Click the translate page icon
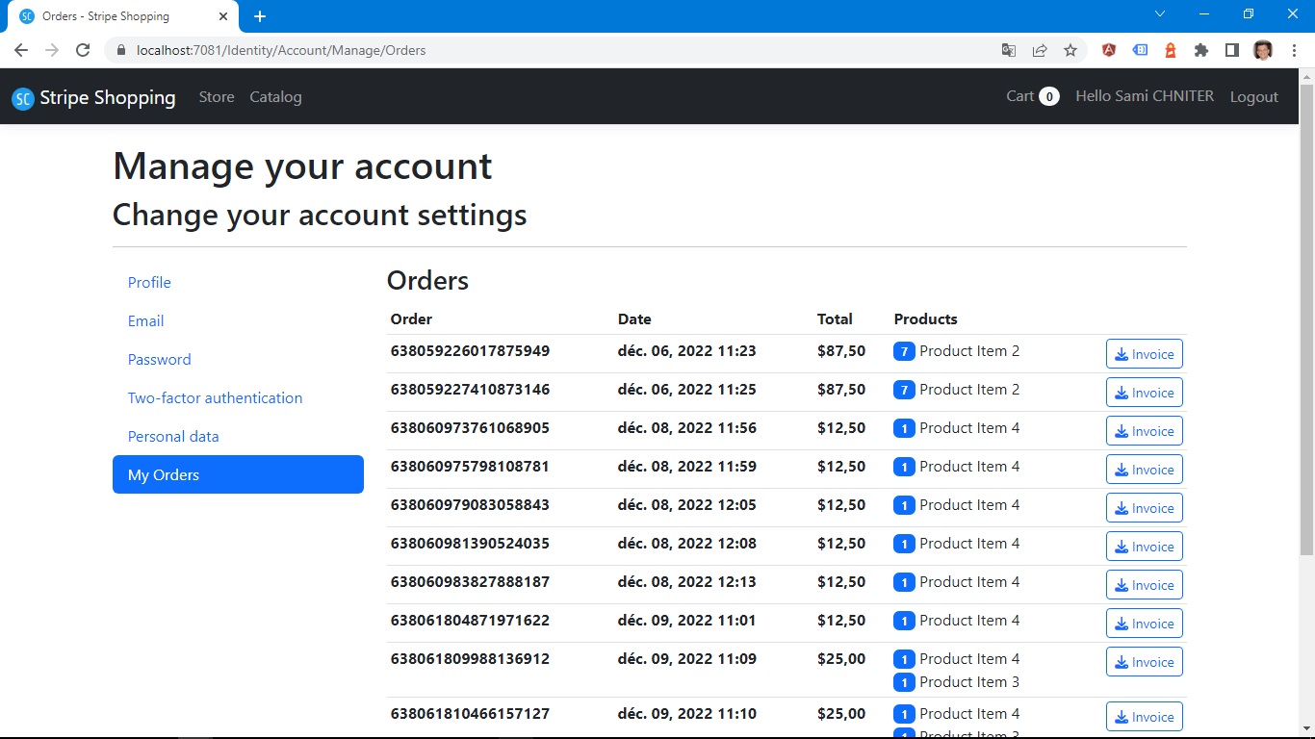 1009,51
